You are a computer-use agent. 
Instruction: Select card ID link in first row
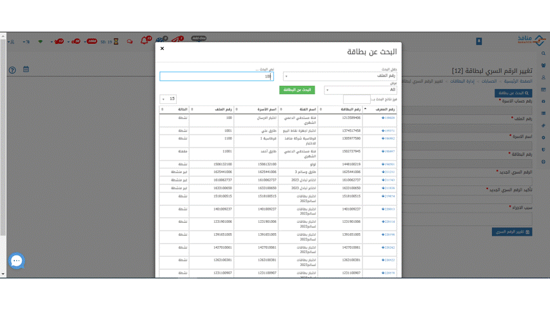[388, 118]
